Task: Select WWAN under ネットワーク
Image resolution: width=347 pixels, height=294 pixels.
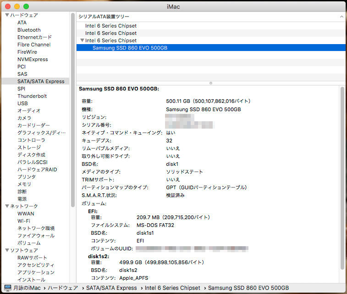Action: tap(26, 214)
